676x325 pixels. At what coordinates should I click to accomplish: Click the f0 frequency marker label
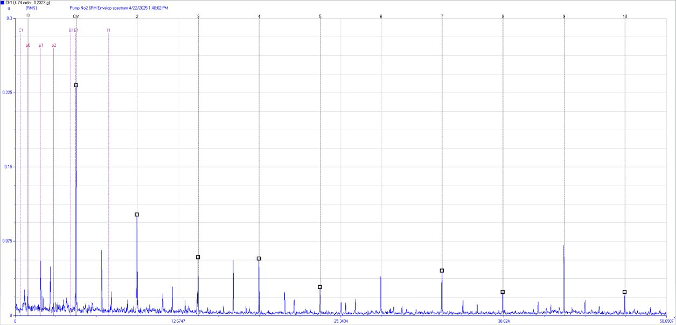click(x=28, y=16)
